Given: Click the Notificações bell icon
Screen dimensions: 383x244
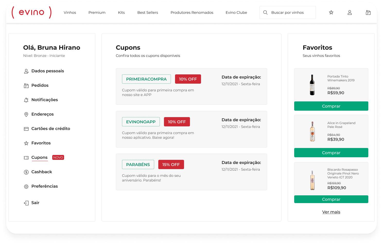Looking at the screenshot, I should [x=26, y=100].
